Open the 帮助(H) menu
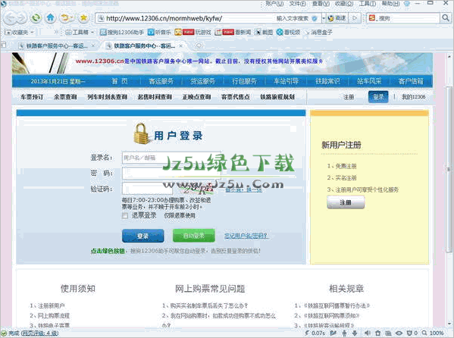Image resolution: width=454 pixels, height=338 pixels. 390,4
